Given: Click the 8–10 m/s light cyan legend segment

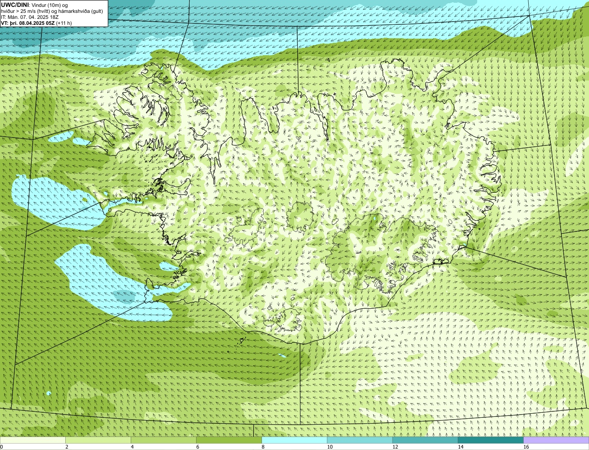Looking at the screenshot, I should point(294,440).
